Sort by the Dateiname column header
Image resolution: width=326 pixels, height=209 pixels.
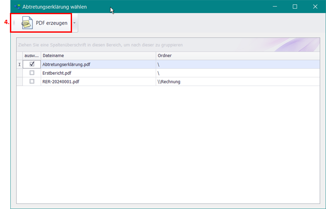(x=98, y=55)
